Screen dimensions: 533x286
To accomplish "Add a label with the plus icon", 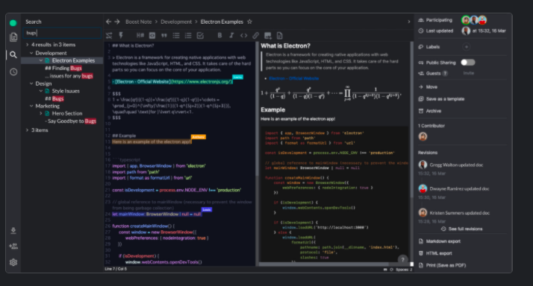I will click(x=467, y=47).
